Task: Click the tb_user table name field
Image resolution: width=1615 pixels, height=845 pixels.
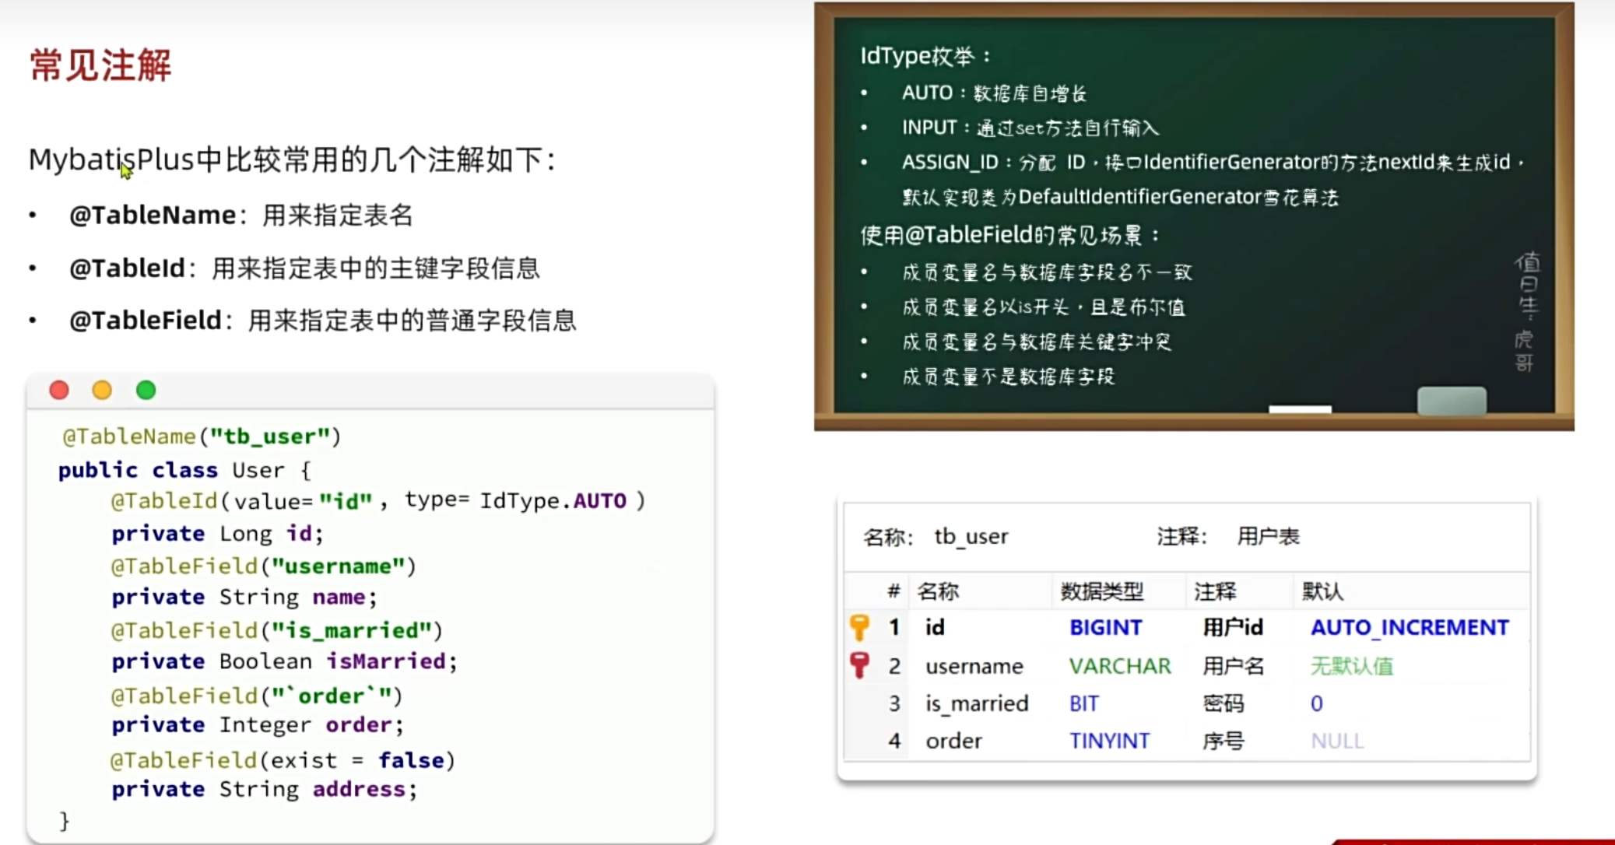Action: click(x=971, y=536)
